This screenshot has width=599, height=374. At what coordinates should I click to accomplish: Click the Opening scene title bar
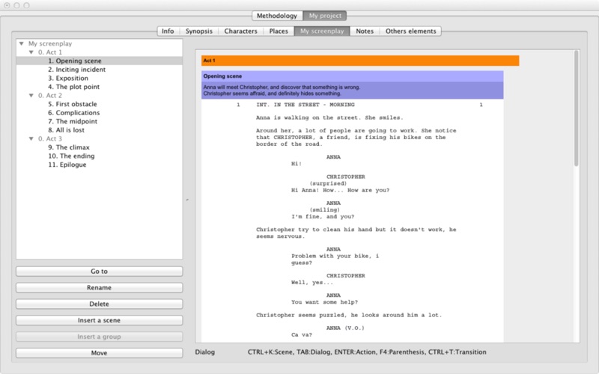pyautogui.click(x=352, y=76)
